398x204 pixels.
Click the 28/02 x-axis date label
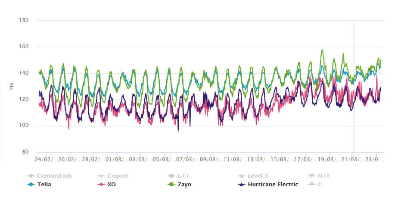[93, 160]
